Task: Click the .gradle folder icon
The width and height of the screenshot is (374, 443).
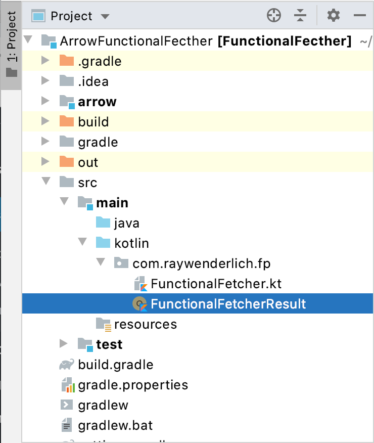Action: click(x=68, y=61)
